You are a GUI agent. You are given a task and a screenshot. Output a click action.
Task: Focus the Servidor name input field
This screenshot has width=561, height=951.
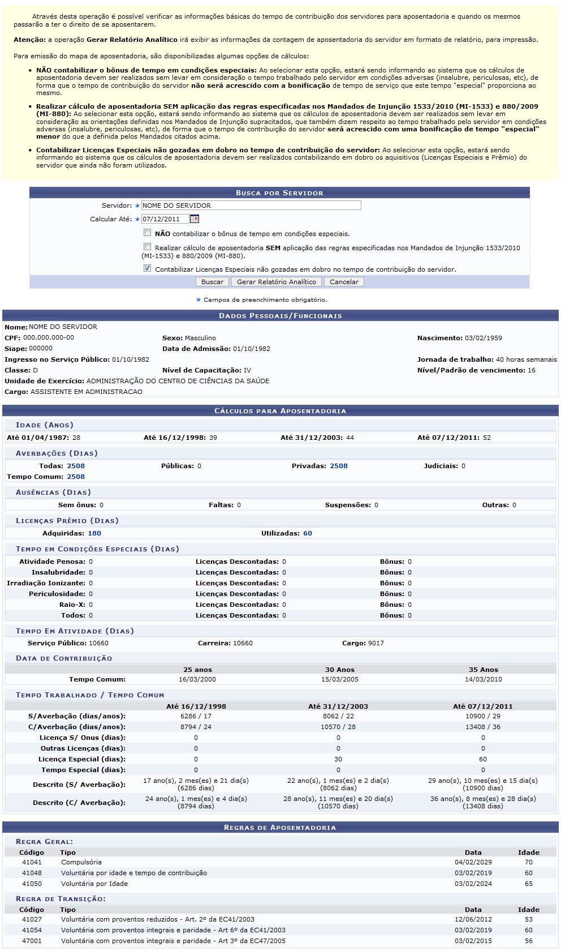pos(251,205)
